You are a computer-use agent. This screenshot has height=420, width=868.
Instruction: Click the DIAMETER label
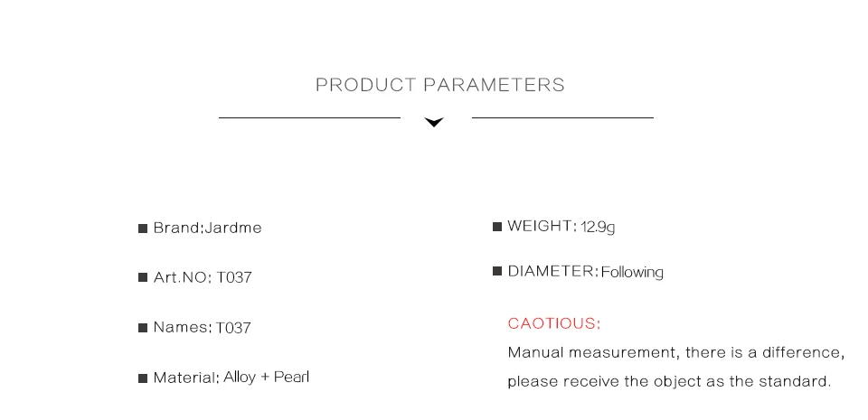[x=553, y=271]
